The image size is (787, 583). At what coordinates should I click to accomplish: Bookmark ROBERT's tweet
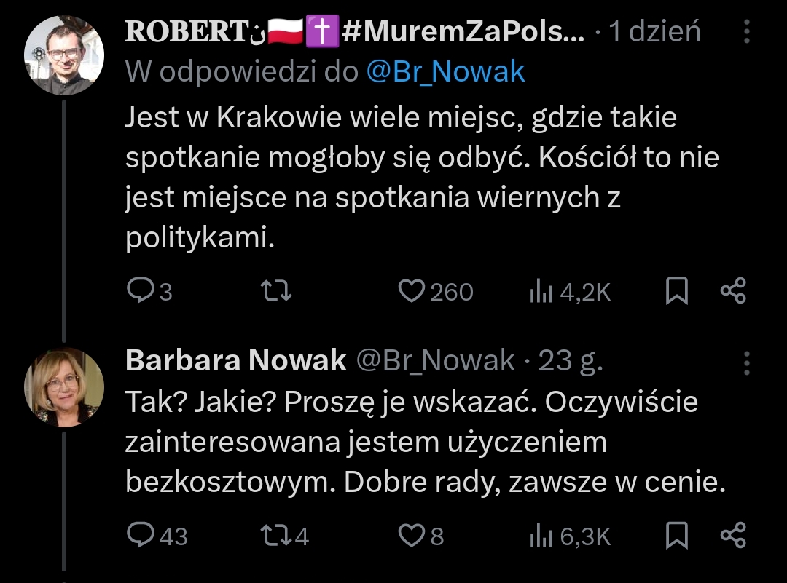(677, 291)
